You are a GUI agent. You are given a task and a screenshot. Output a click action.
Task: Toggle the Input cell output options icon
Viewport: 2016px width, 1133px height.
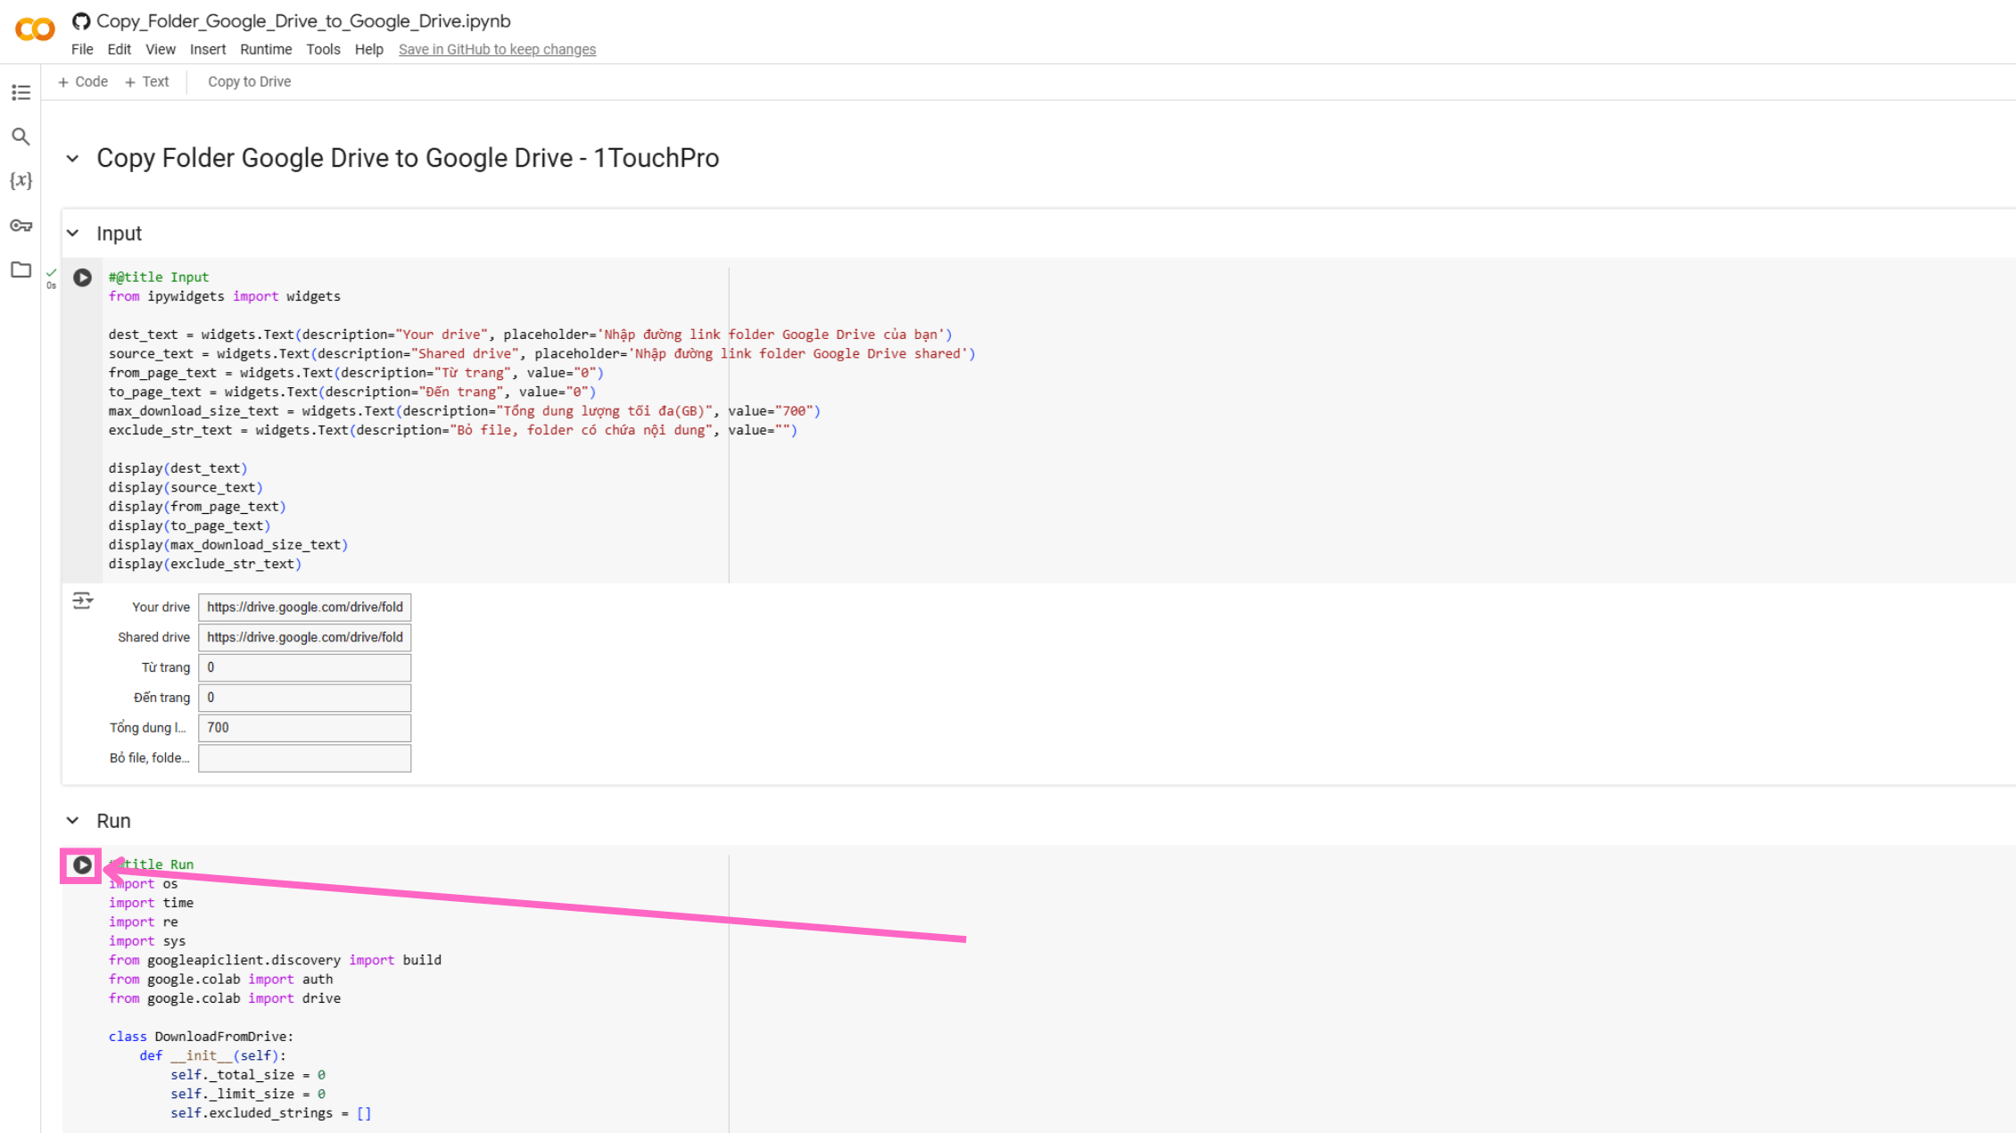[x=82, y=600]
